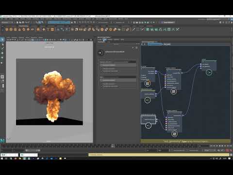Click the blue highlighted field on the status line
The width and height of the screenshot is (233, 175).
[59, 22]
